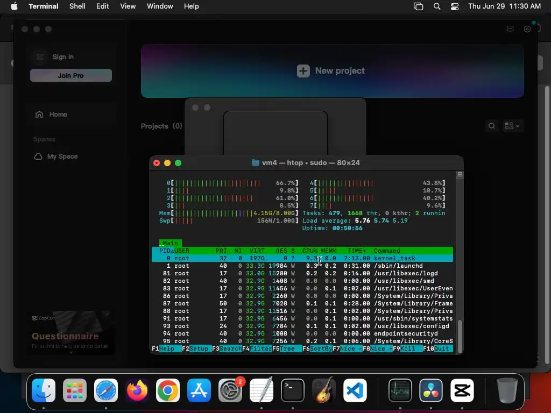
Task: Open Control Center in the menu bar
Action: click(x=455, y=6)
